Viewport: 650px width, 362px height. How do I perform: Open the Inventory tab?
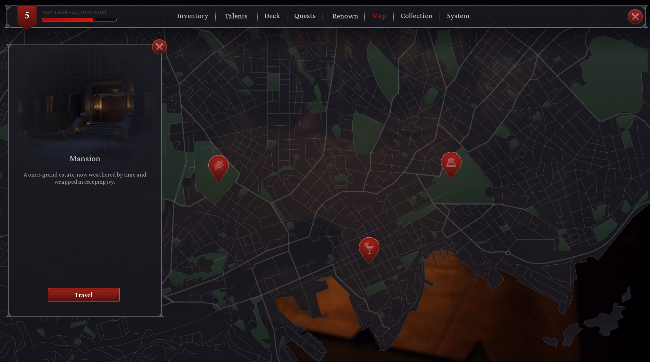[193, 16]
